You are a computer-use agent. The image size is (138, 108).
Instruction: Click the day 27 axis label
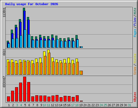113,105
